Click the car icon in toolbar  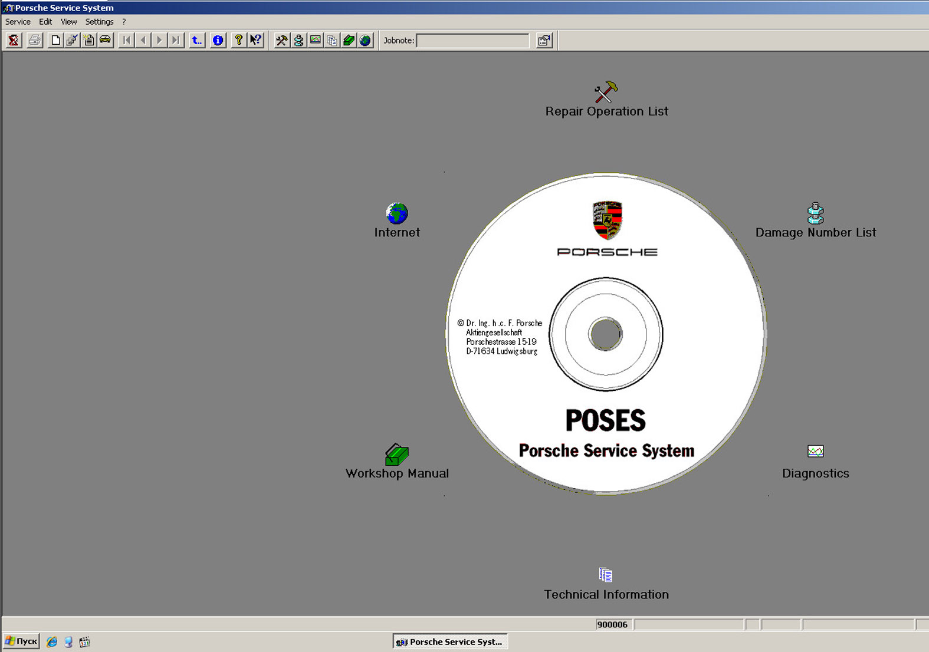pos(106,40)
